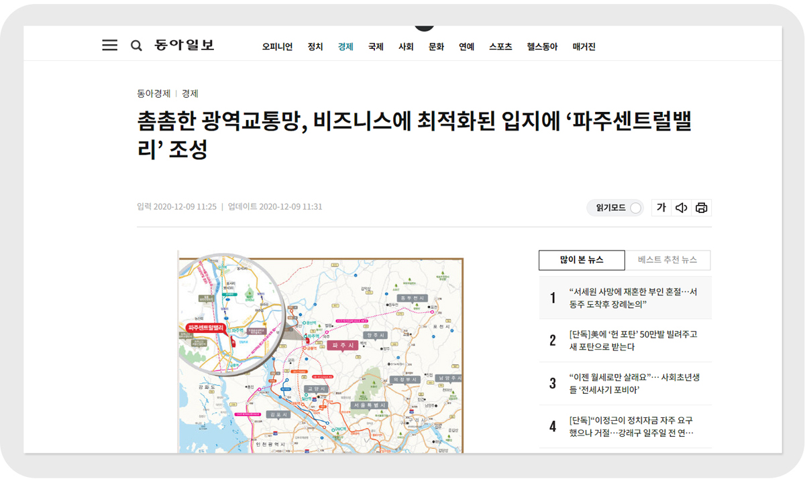Open the 스포츠 section
The width and height of the screenshot is (805, 485).
coord(500,47)
